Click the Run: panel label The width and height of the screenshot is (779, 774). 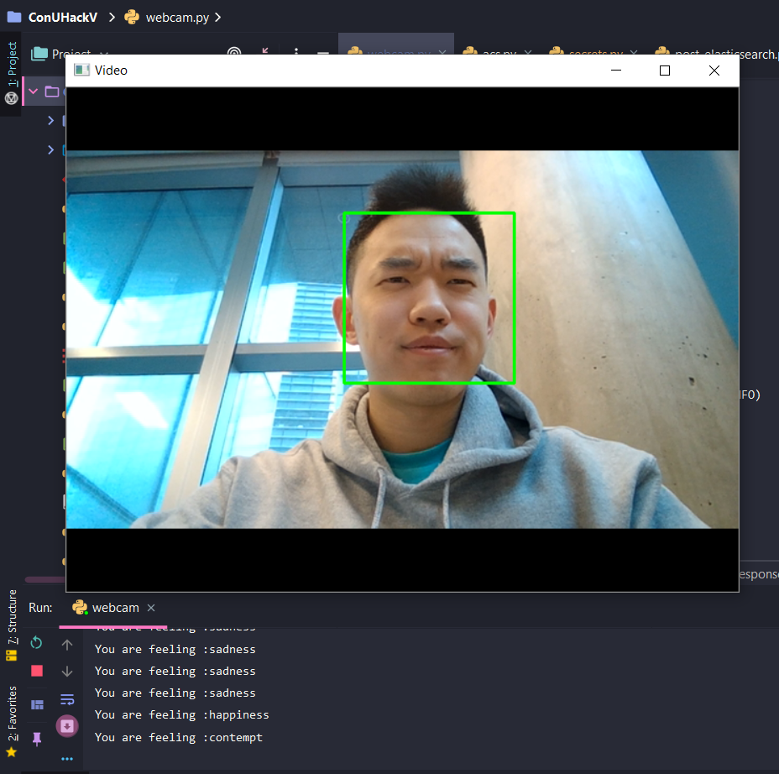point(40,608)
